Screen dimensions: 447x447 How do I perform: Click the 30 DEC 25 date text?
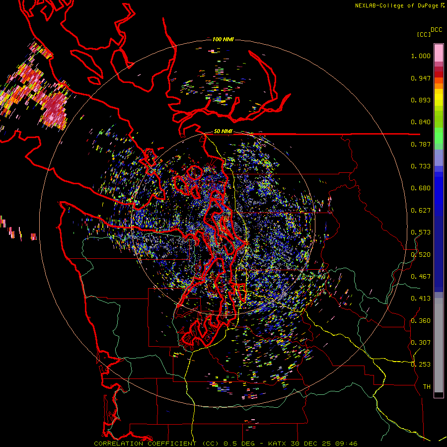[x=311, y=444]
